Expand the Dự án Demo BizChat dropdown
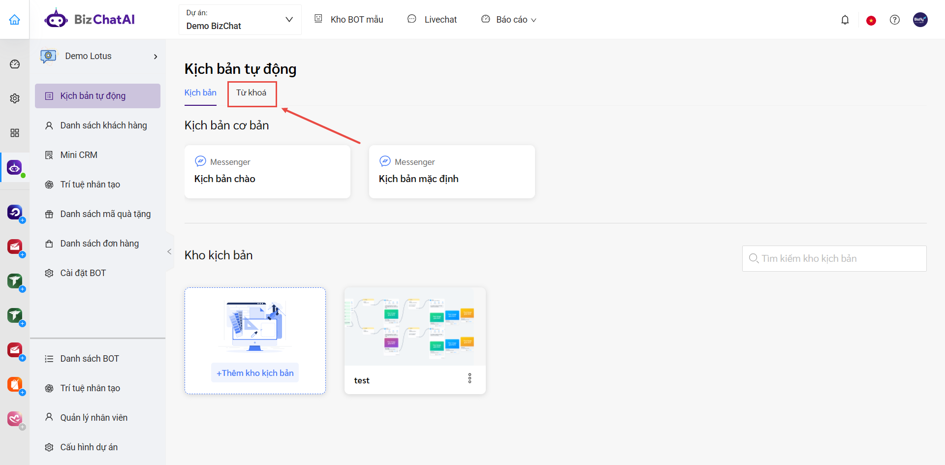Screen dimensions: 945x465 tap(240, 20)
